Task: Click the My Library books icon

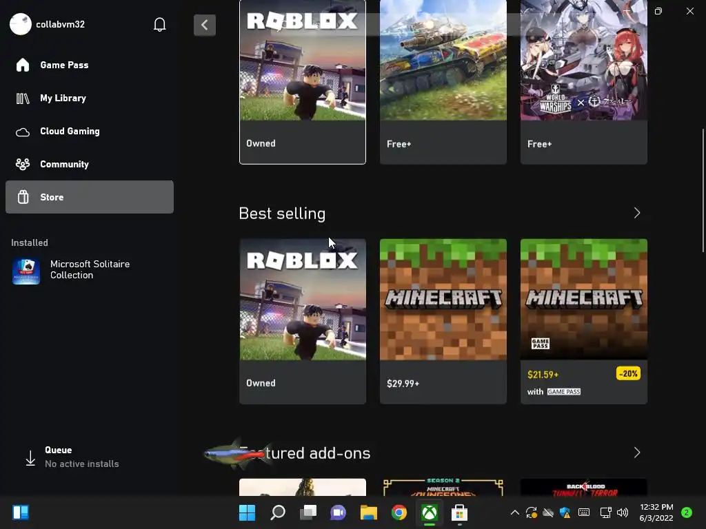Action: pos(23,98)
